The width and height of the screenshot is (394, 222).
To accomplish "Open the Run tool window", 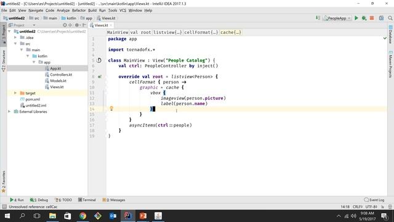I will pyautogui.click(x=17, y=200).
